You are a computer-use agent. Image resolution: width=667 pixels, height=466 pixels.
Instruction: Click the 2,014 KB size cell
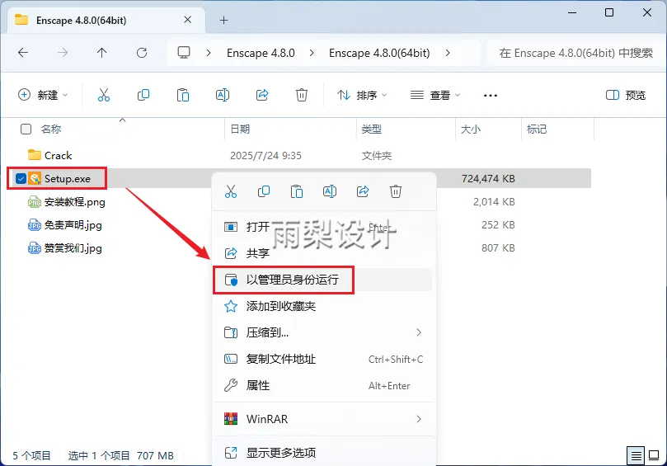[x=494, y=202]
